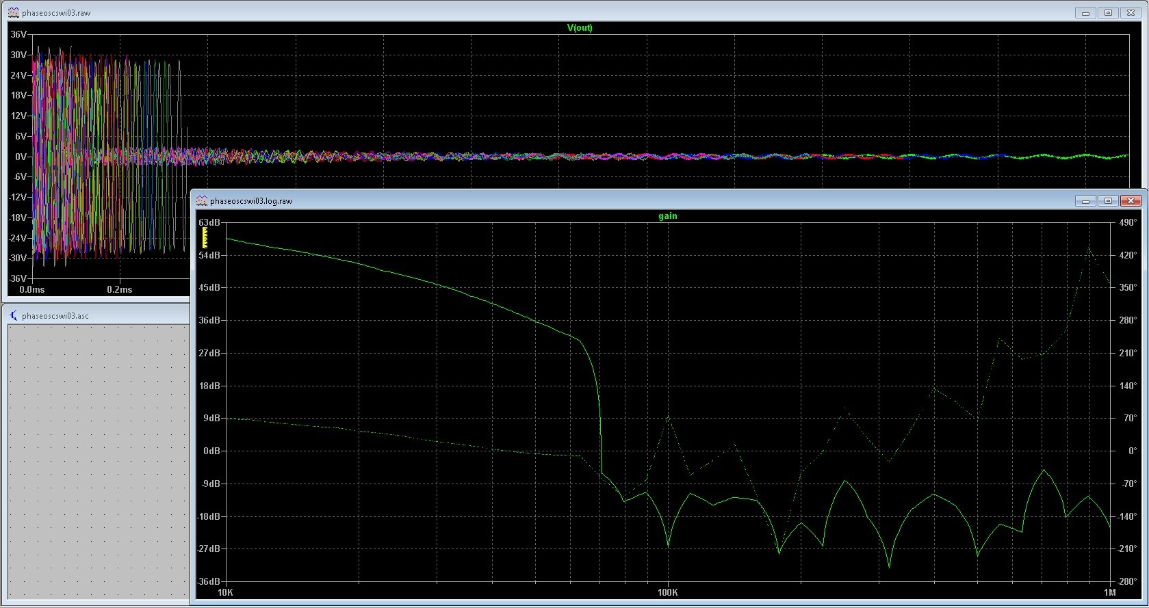
Task: Click the -30V axis label
Action: (x=18, y=258)
